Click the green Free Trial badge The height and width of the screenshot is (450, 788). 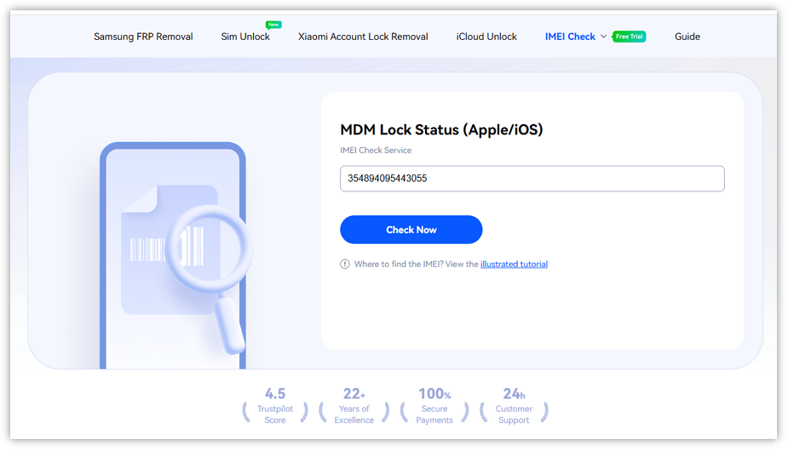[630, 37]
